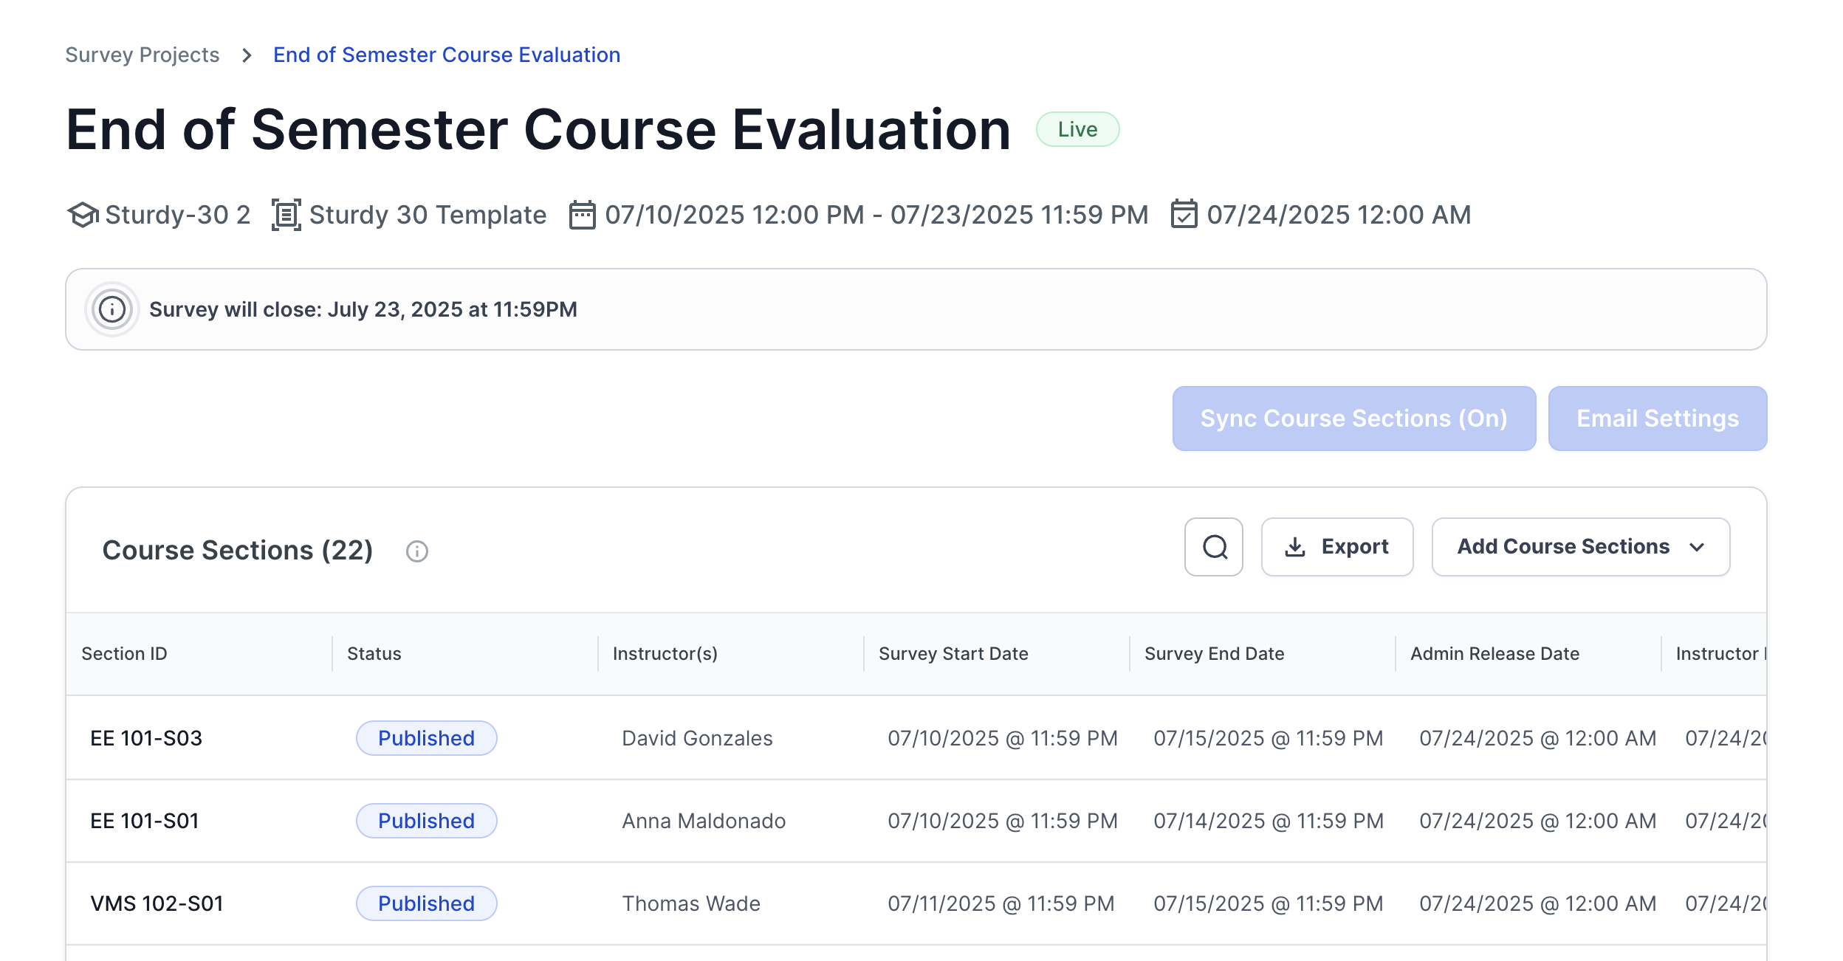
Task: Click the calendar icon before survey date range
Action: pos(582,215)
